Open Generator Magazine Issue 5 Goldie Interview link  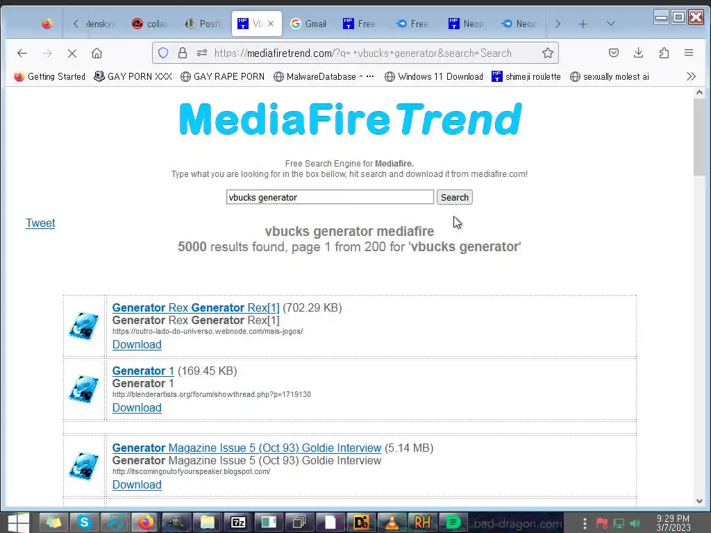coord(246,448)
